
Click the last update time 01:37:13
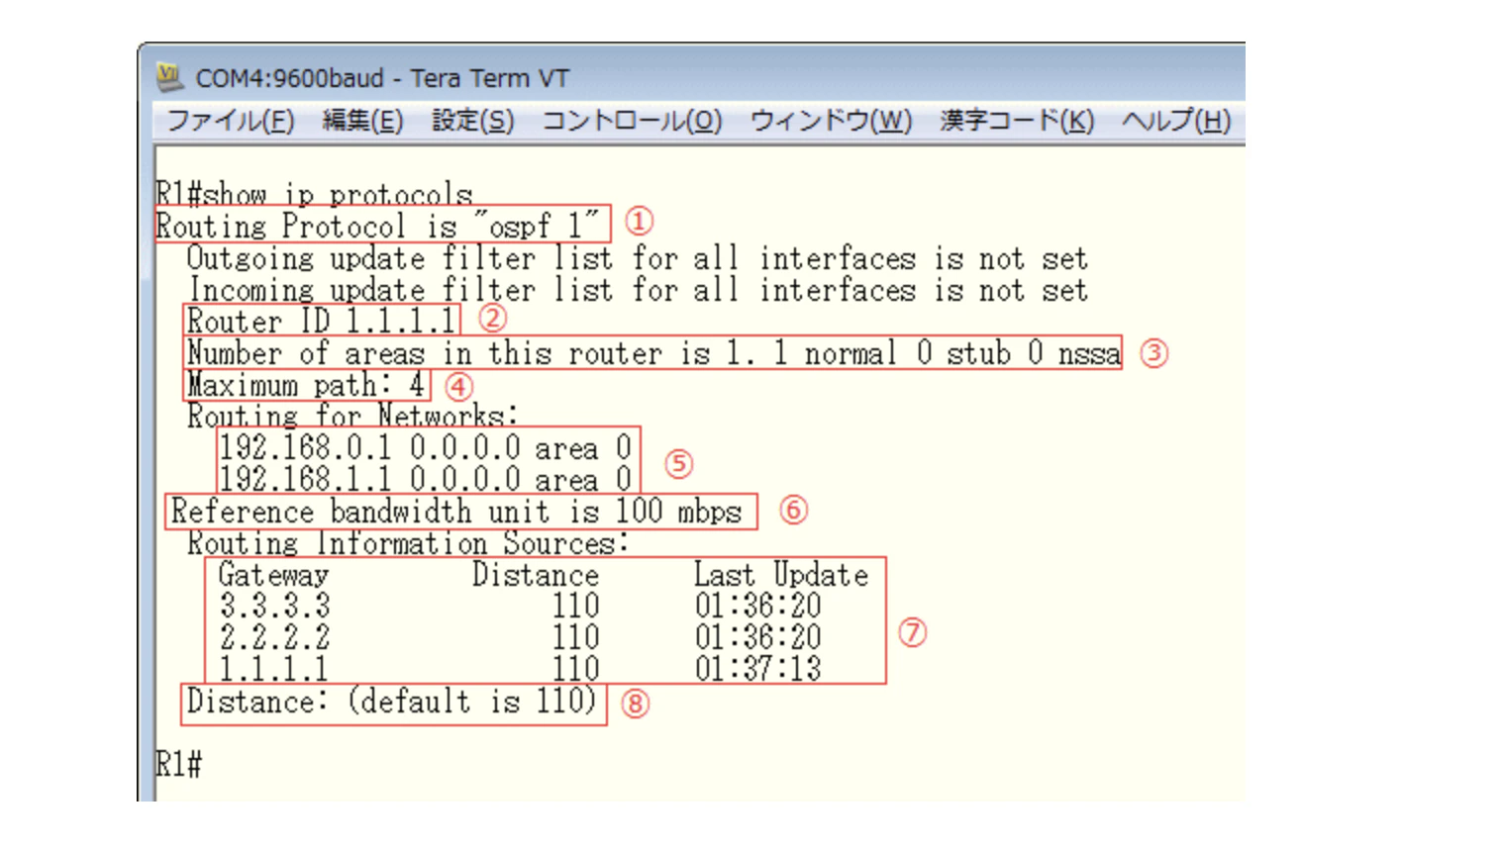click(757, 669)
